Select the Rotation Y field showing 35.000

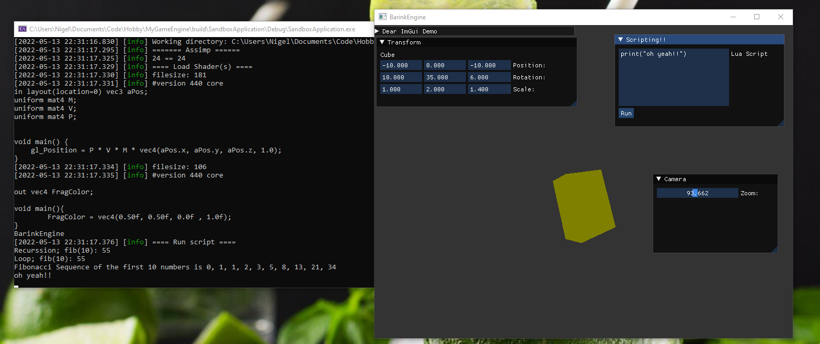coord(445,77)
